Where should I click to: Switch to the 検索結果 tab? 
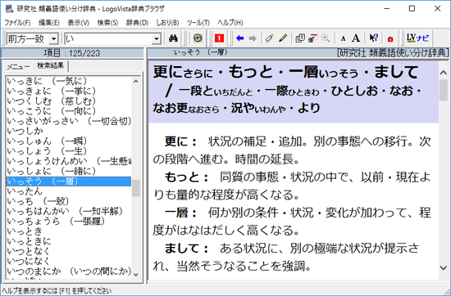[x=51, y=65]
